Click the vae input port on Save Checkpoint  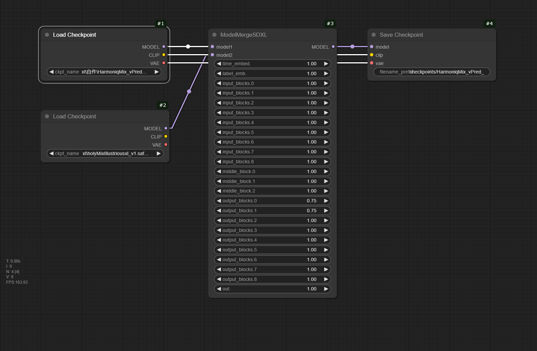372,63
